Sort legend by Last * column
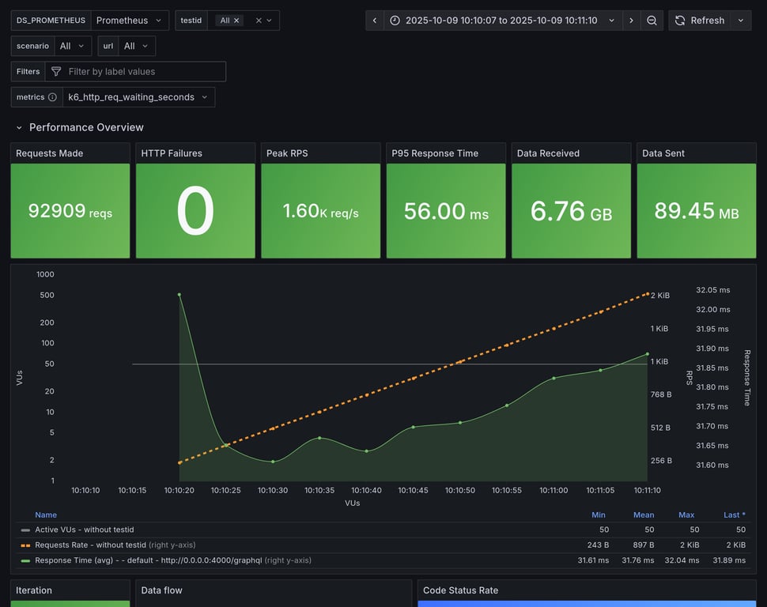The width and height of the screenshot is (767, 607). click(x=735, y=515)
